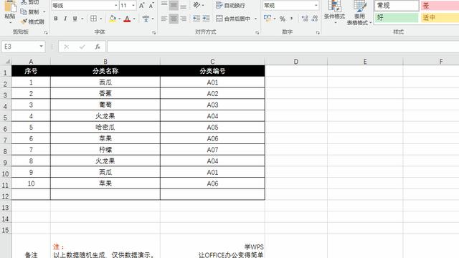
Task: Click the header cell 分类名称
Action: point(105,71)
